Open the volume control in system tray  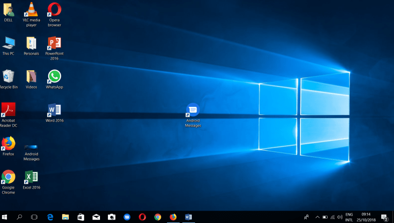pos(340,217)
